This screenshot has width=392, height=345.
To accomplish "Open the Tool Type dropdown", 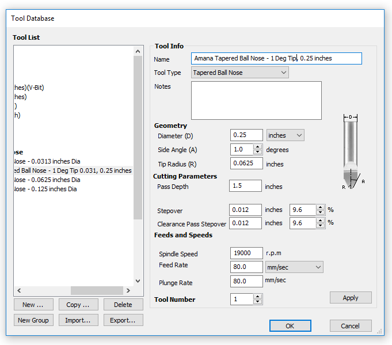I will point(239,73).
